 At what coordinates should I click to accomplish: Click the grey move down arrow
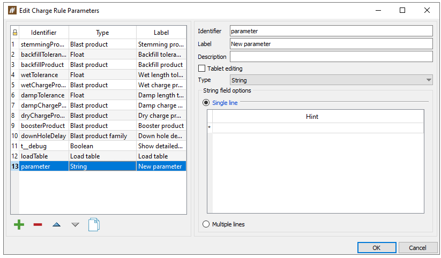coord(75,224)
